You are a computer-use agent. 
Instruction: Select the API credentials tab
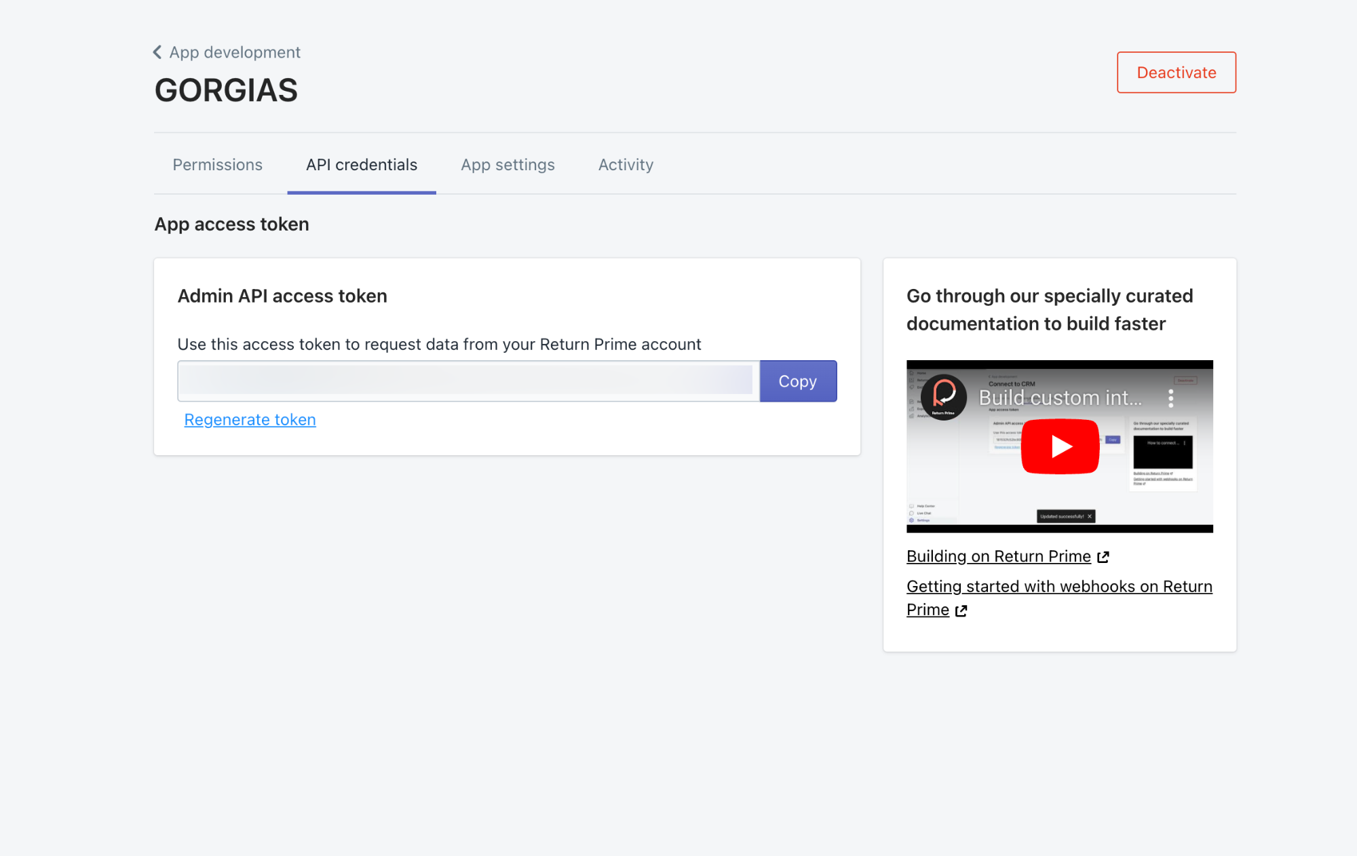click(x=361, y=165)
